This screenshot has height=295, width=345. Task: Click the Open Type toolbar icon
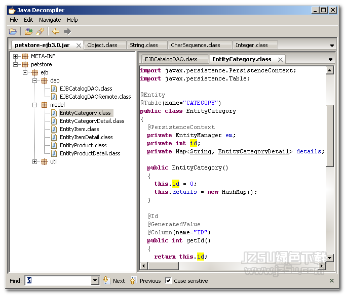pyautogui.click(x=28, y=31)
